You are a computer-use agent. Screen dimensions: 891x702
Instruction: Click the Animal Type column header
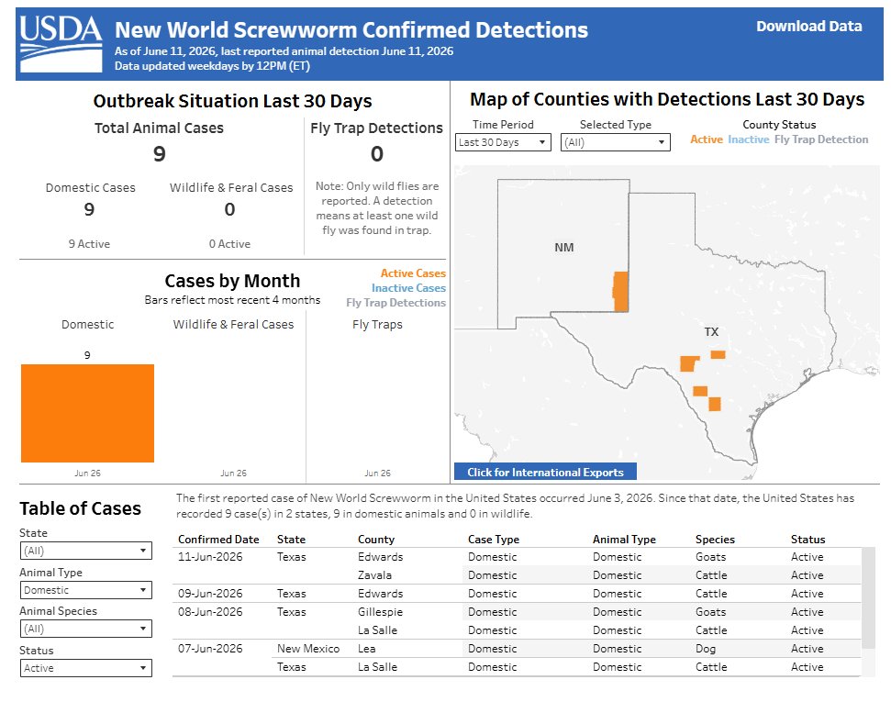tap(624, 540)
